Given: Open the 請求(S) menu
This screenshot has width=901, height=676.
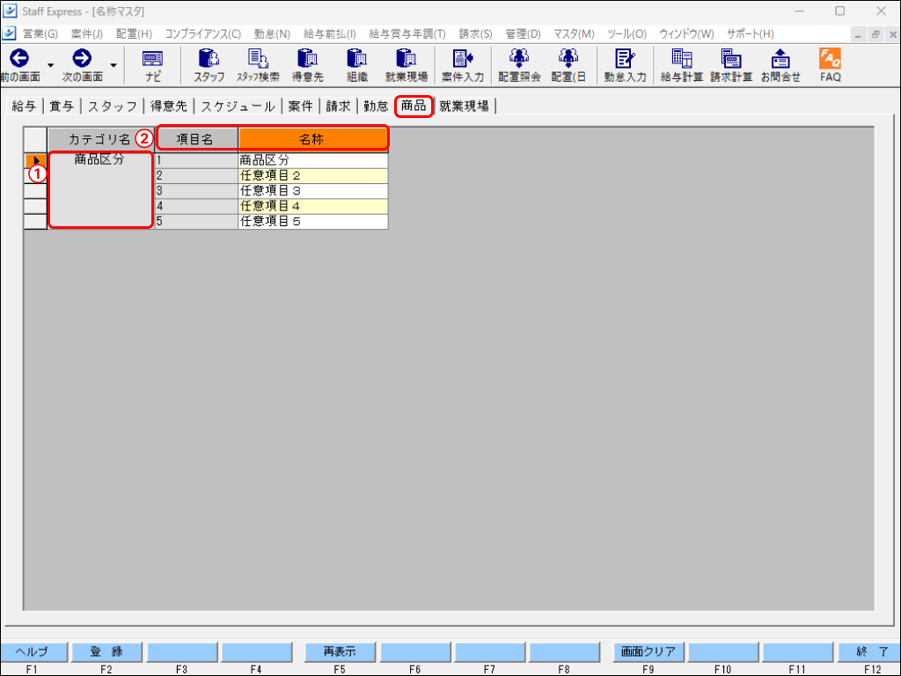Looking at the screenshot, I should [x=476, y=34].
